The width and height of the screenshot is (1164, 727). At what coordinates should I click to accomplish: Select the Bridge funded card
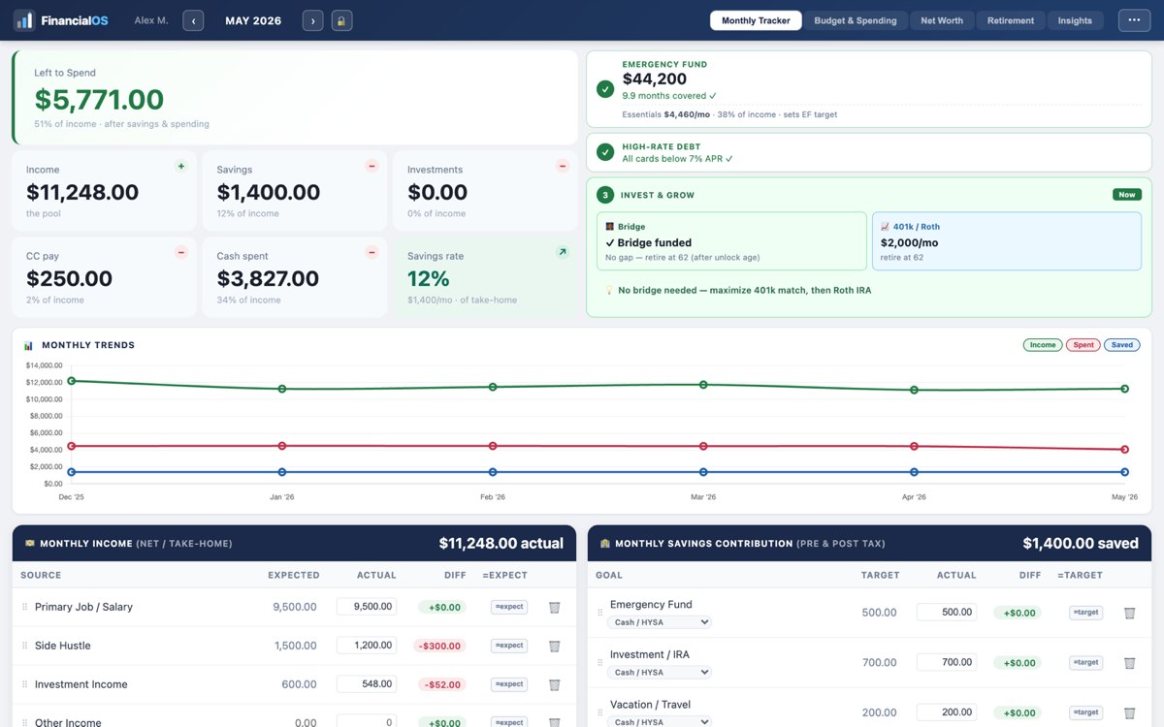pos(731,241)
